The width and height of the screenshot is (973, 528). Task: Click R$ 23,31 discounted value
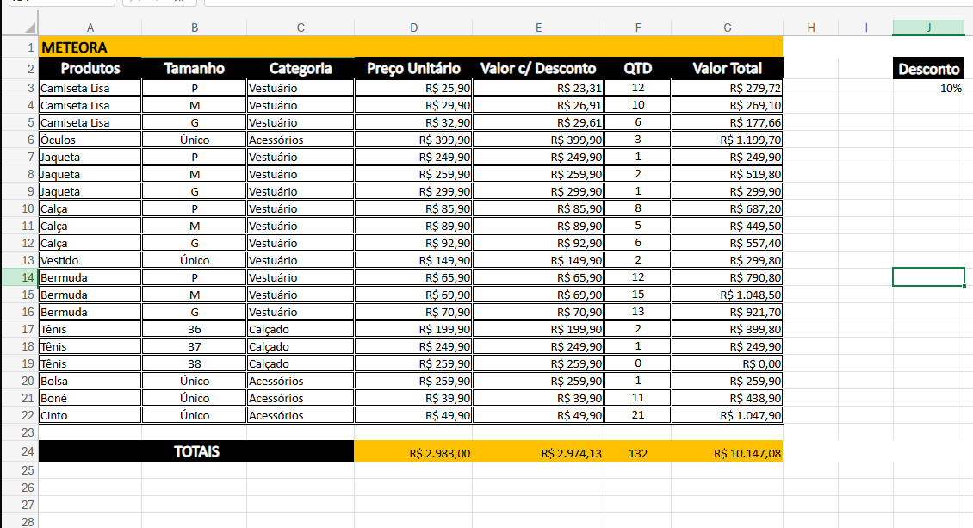coord(539,88)
